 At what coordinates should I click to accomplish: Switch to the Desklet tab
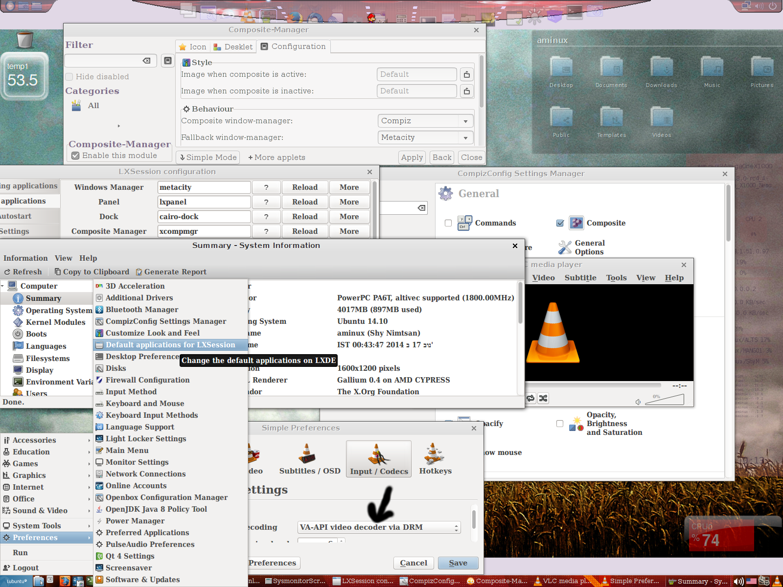tap(233, 47)
